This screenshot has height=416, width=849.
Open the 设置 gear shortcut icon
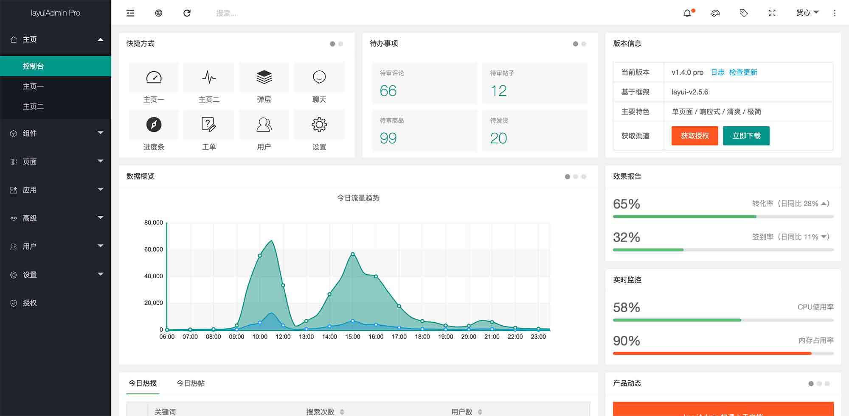319,125
